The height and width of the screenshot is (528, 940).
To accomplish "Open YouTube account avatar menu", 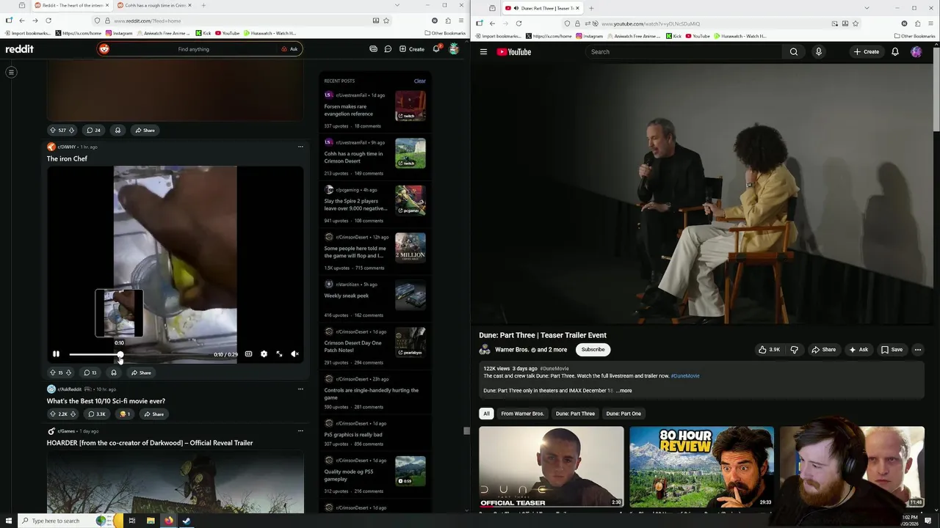I will click(916, 52).
